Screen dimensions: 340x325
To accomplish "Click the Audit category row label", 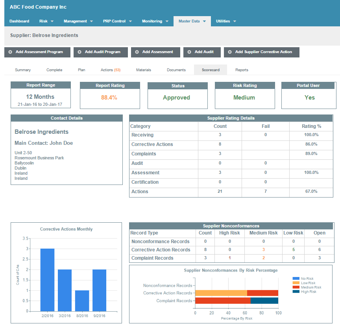I will pyautogui.click(x=137, y=163).
